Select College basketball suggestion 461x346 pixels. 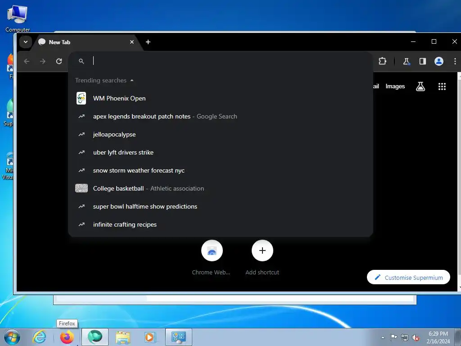221,188
